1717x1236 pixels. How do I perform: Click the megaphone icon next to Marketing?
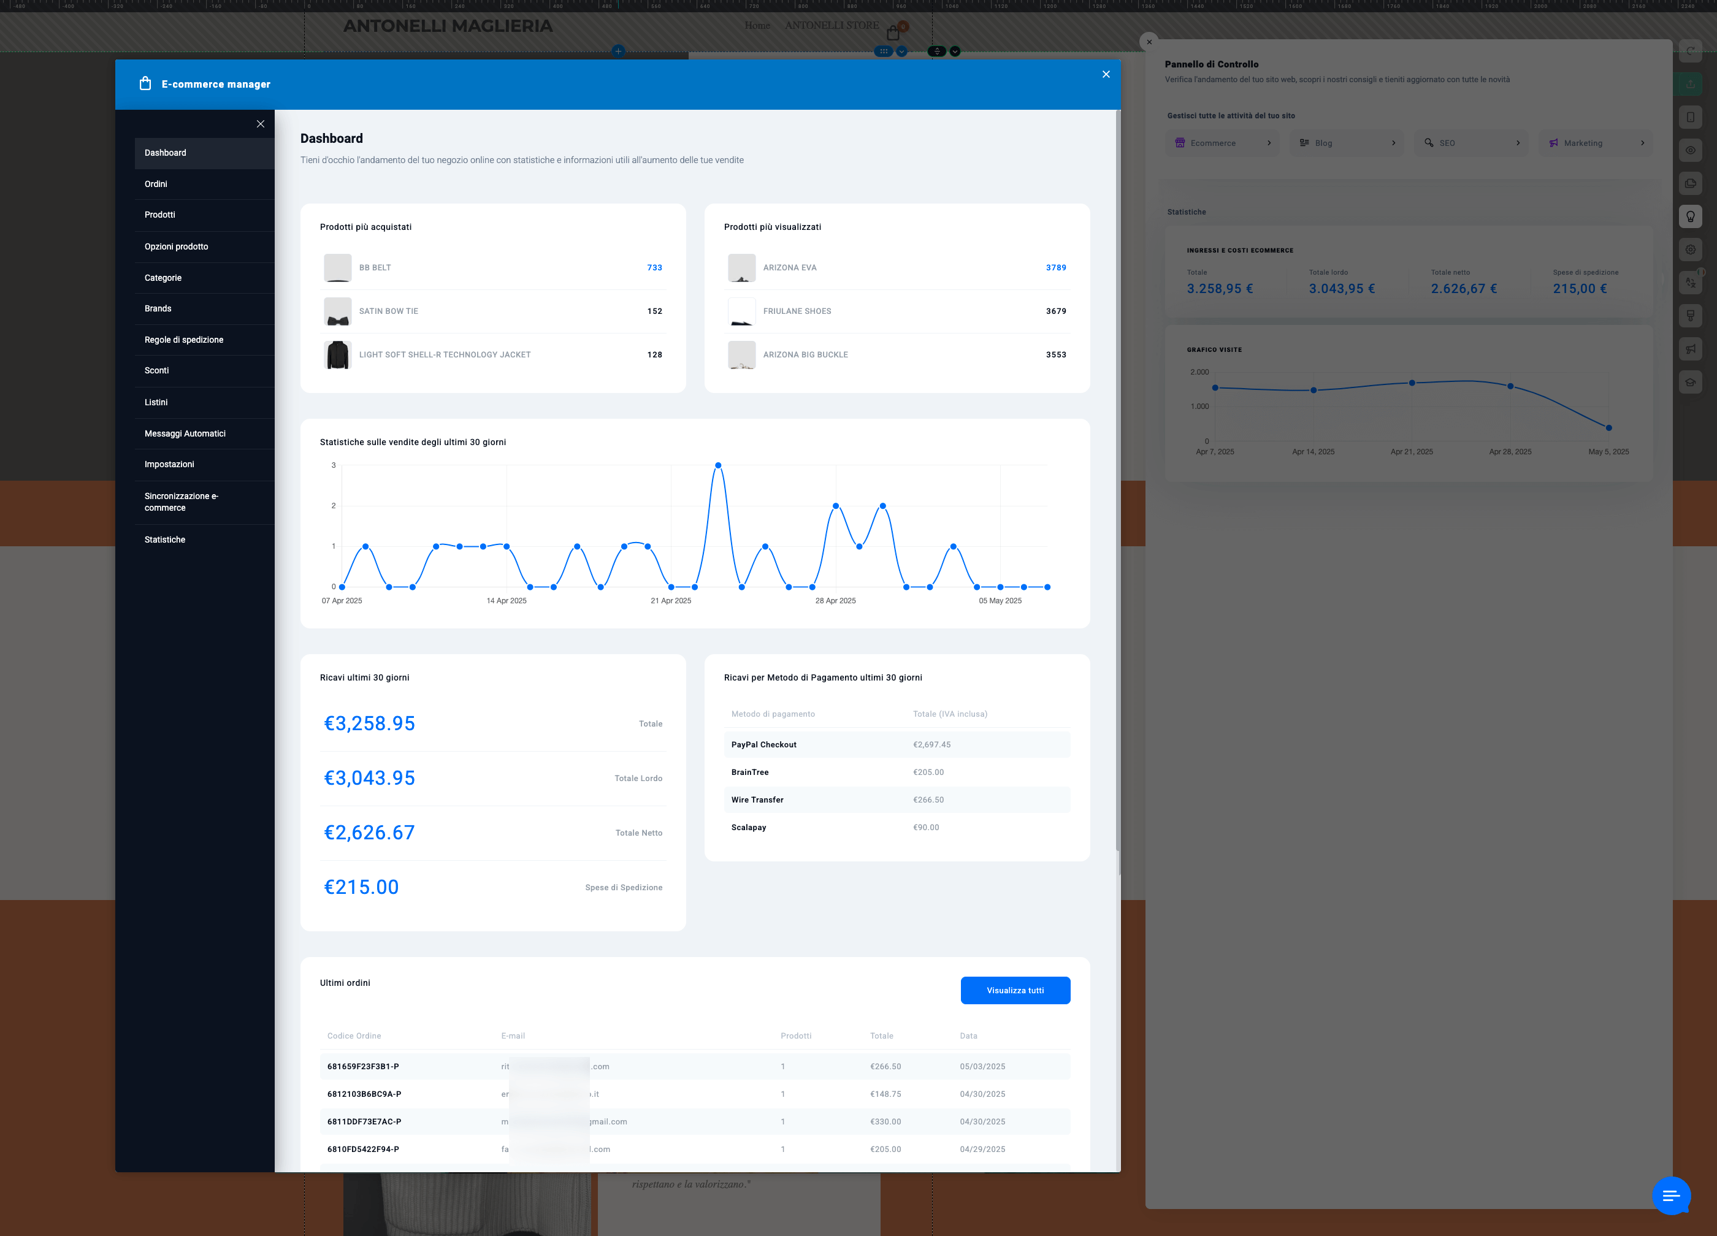coord(1553,142)
